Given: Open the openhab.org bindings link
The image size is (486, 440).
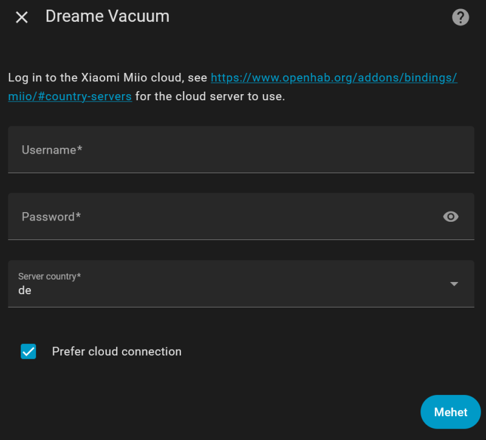Looking at the screenshot, I should click(334, 78).
